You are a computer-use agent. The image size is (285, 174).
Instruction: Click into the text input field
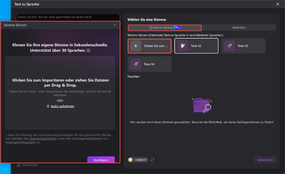[x=68, y=17]
